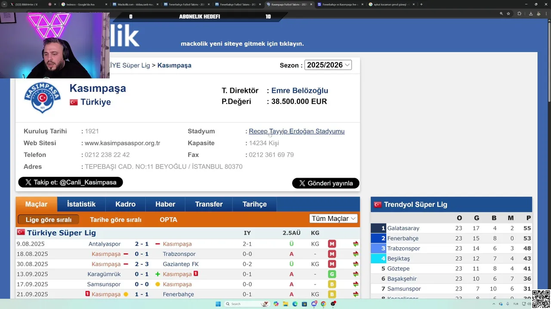Switch to the Kadro tab
551x309 pixels.
tap(125, 204)
